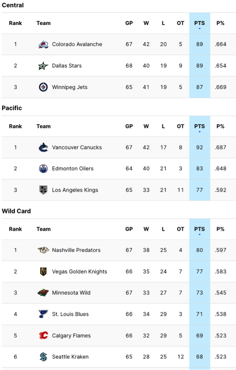Viewport: 236px width, 370px height.
Task: Sort Central table by PTS arrow
Action: [199, 28]
